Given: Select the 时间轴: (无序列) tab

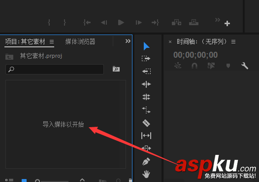Looking at the screenshot, I should pos(202,41).
